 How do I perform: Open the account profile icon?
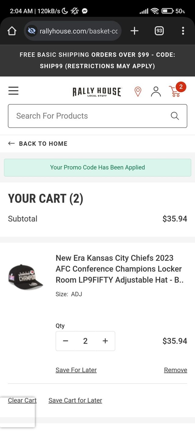tap(156, 91)
